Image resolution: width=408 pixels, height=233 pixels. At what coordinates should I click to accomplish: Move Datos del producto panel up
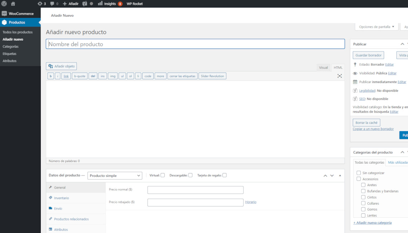point(325,176)
